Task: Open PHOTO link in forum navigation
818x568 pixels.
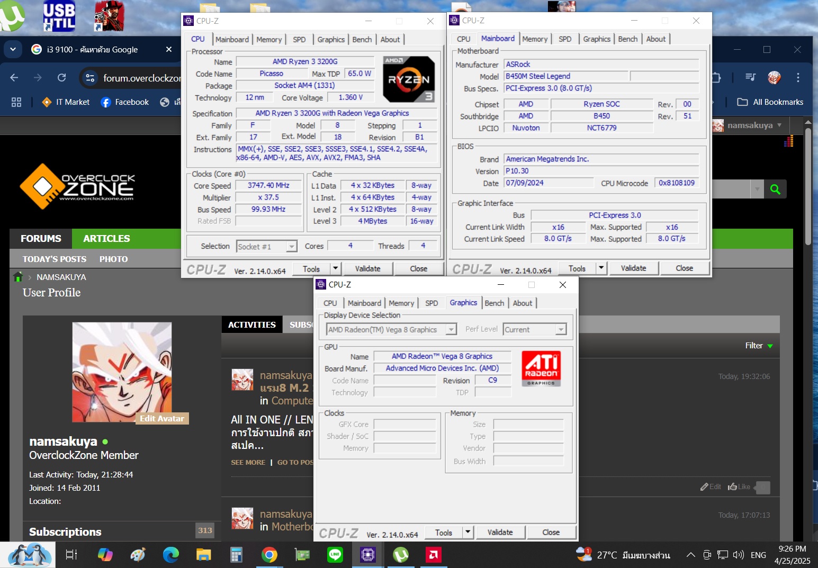Action: coord(114,259)
